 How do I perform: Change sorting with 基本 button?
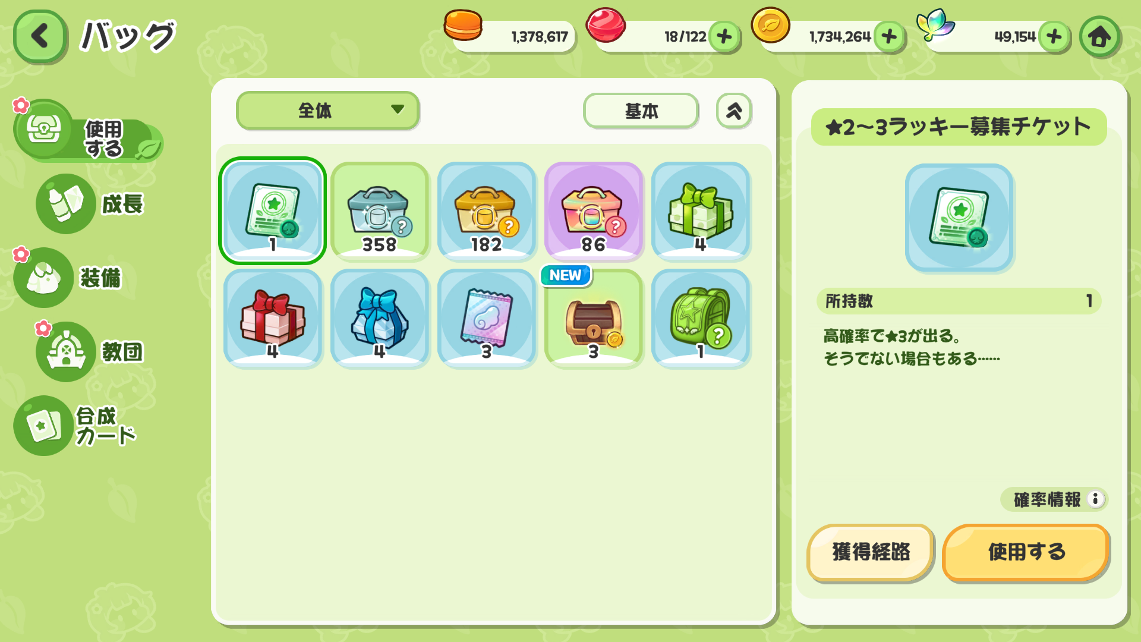[x=641, y=111]
